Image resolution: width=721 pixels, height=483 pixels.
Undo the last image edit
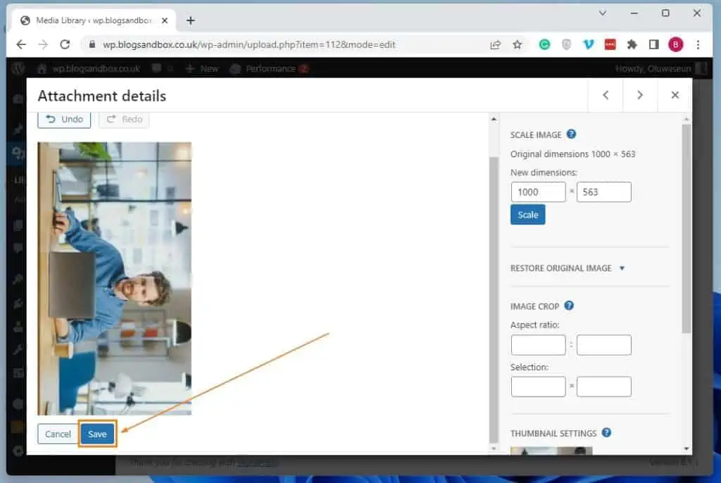64,119
